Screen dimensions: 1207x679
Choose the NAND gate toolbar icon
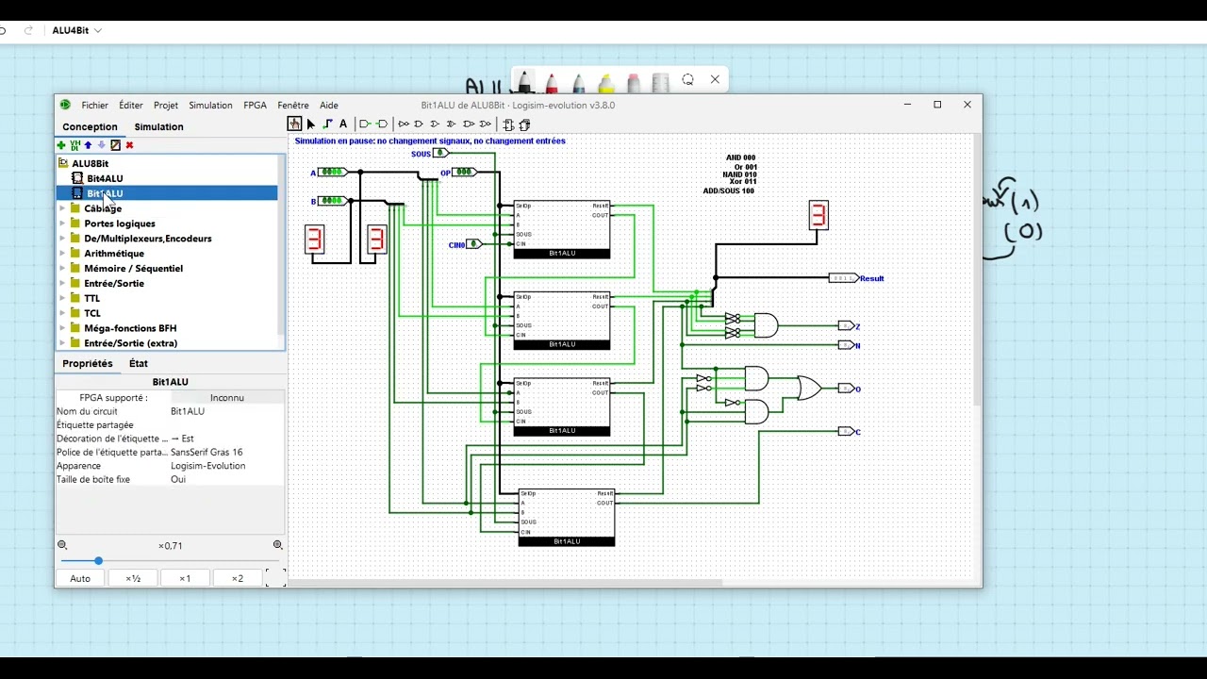coord(469,124)
